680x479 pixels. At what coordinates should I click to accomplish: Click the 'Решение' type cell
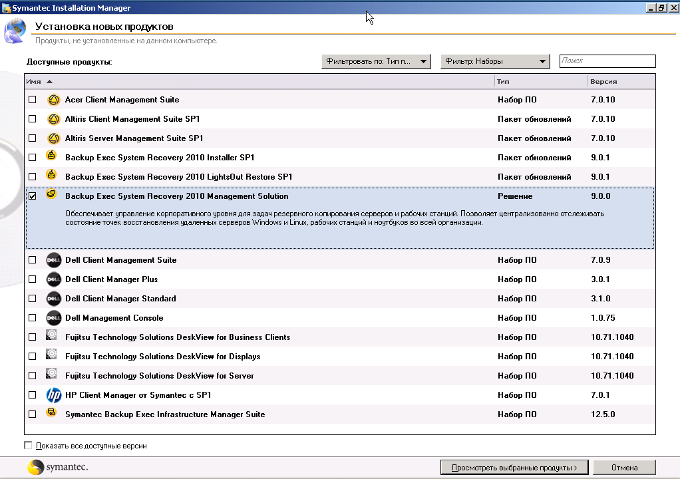pyautogui.click(x=515, y=196)
